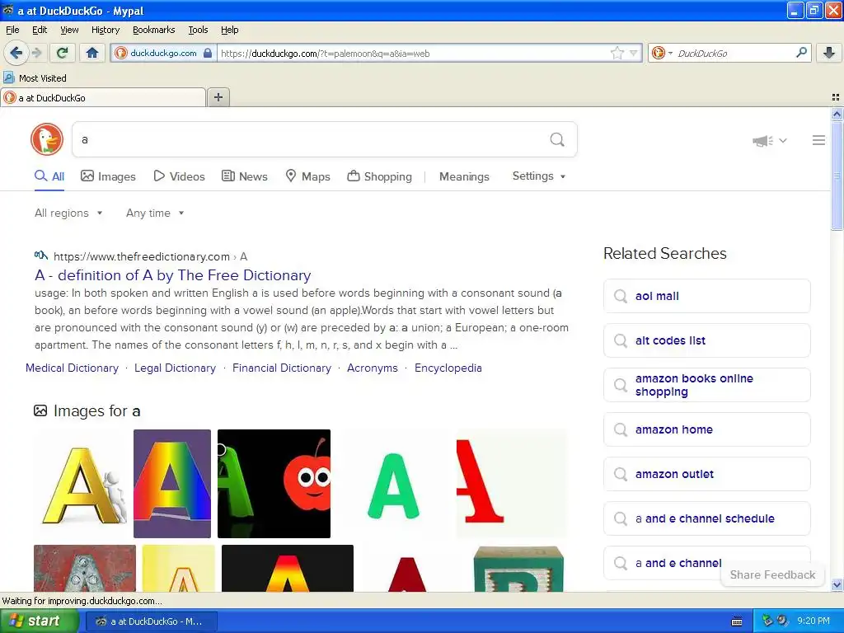The image size is (844, 633).
Task: Search 'amazon books online shopping'
Action: pyautogui.click(x=706, y=385)
